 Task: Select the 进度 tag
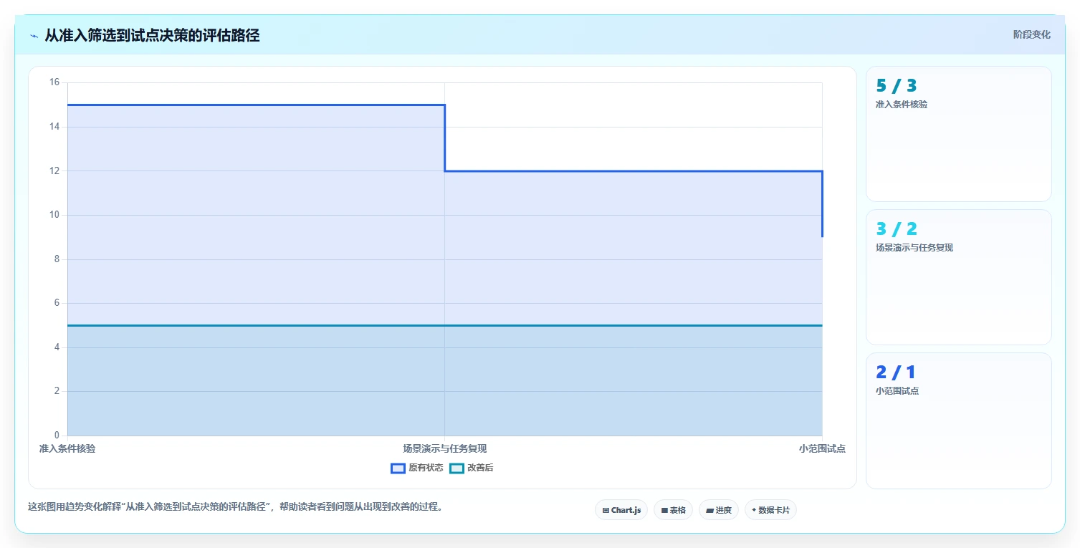(x=719, y=510)
